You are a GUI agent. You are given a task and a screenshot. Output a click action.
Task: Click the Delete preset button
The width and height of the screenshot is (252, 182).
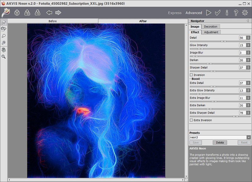[x=220, y=143]
